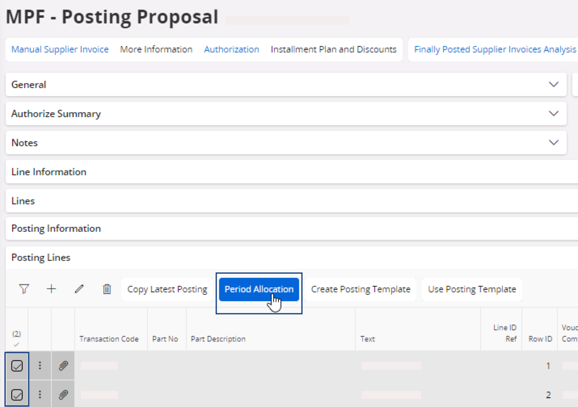Image resolution: width=578 pixels, height=407 pixels.
Task: Click the Period Allocation button
Action: (259, 289)
